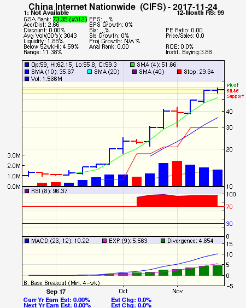Click the purple SMA (40) legend swatch
246x308 pixels.
click(134, 72)
